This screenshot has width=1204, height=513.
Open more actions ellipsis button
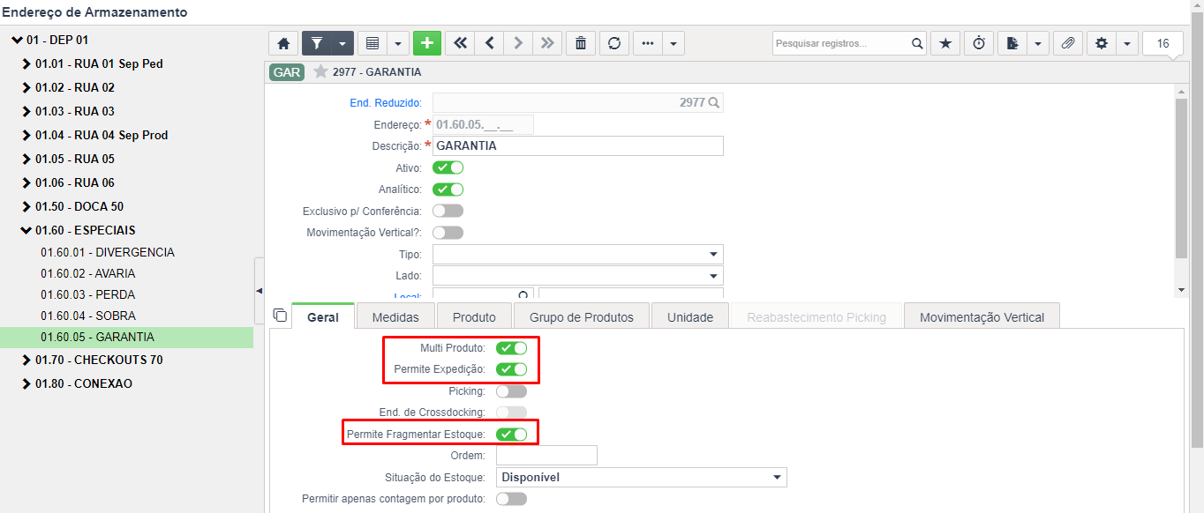pyautogui.click(x=648, y=42)
